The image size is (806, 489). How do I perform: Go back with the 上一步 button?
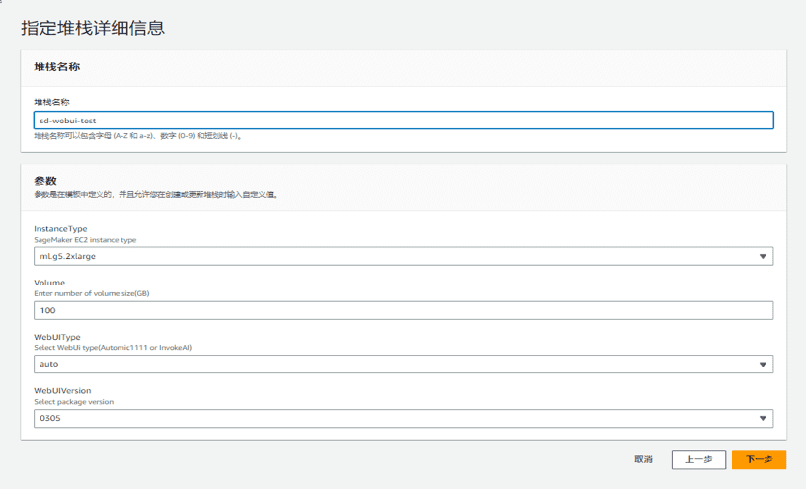click(698, 459)
